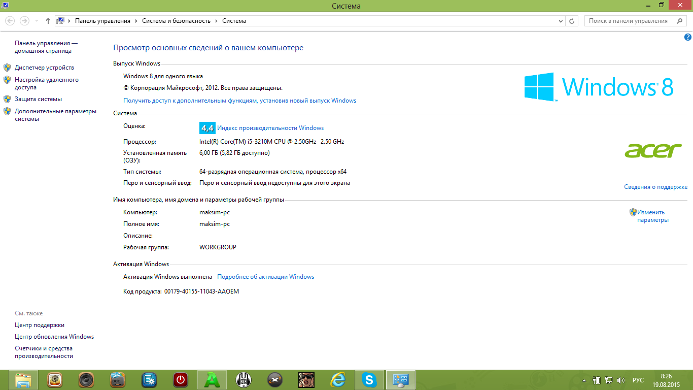Image resolution: width=693 pixels, height=390 pixels.
Task: Open recent locations dropdown arrow
Action: [x=37, y=21]
